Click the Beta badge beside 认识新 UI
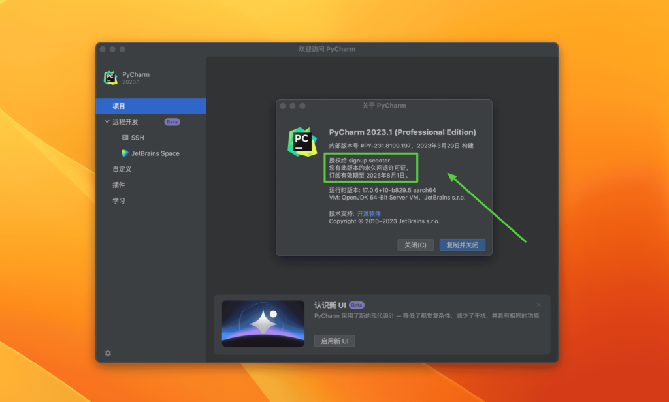Viewport: 669px width, 402px height. point(356,305)
